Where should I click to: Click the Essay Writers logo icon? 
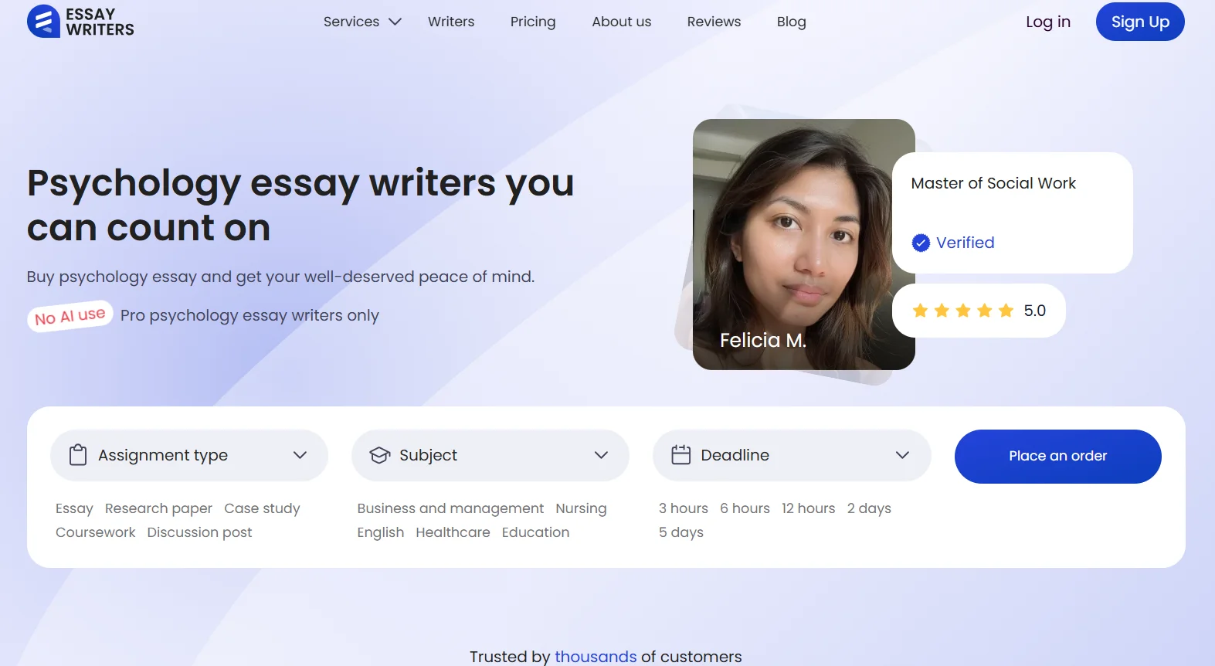43,22
